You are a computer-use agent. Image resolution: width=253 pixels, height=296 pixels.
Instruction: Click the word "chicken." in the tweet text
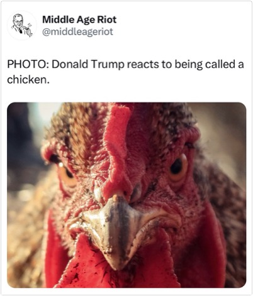[28, 79]
